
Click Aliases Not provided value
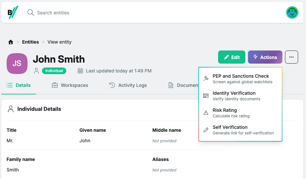tap(164, 170)
